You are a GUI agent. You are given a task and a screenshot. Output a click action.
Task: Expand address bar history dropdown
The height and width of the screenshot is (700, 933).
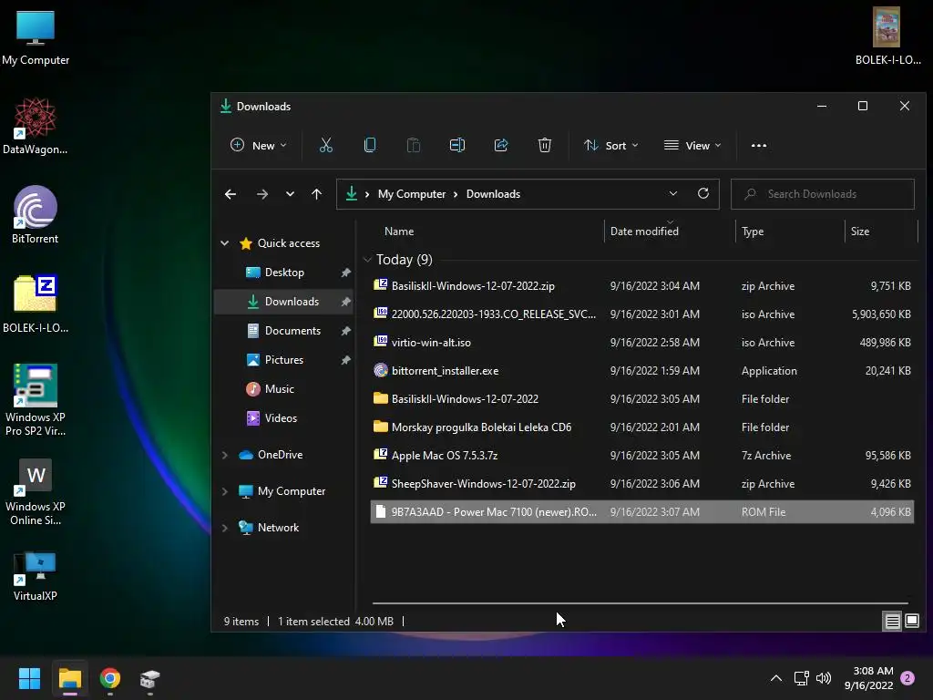click(x=673, y=193)
